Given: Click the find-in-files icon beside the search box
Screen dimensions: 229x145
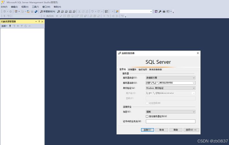Looking at the screenshot, I should 117,11.
